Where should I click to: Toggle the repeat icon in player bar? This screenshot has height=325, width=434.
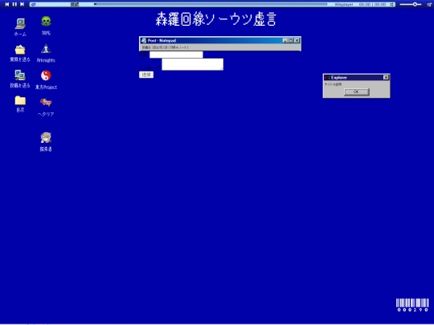point(34,5)
